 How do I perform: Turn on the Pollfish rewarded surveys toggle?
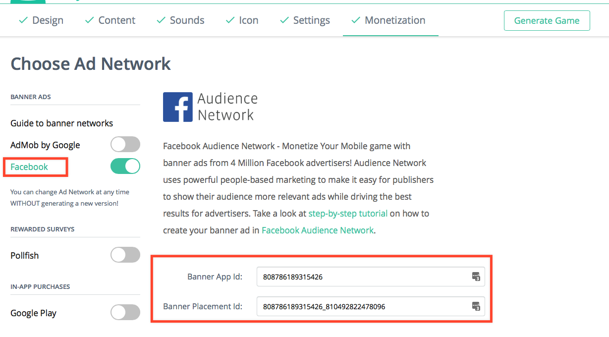pyautogui.click(x=125, y=255)
